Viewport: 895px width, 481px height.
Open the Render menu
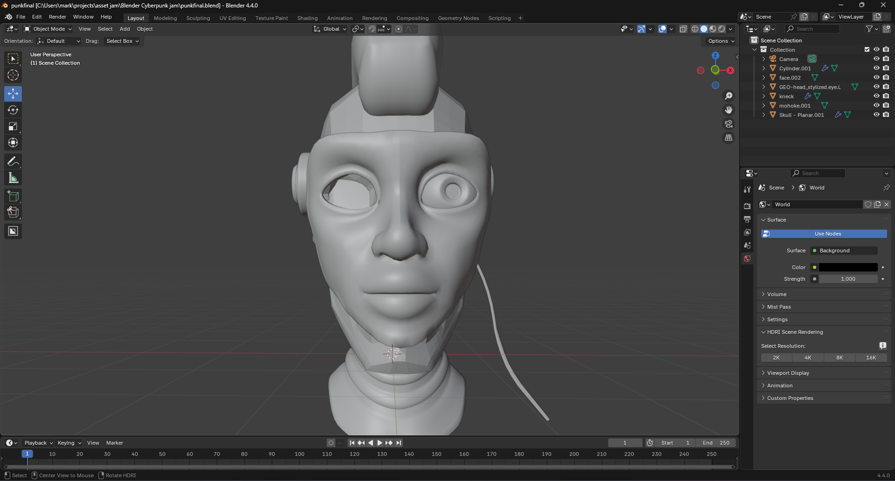point(57,17)
